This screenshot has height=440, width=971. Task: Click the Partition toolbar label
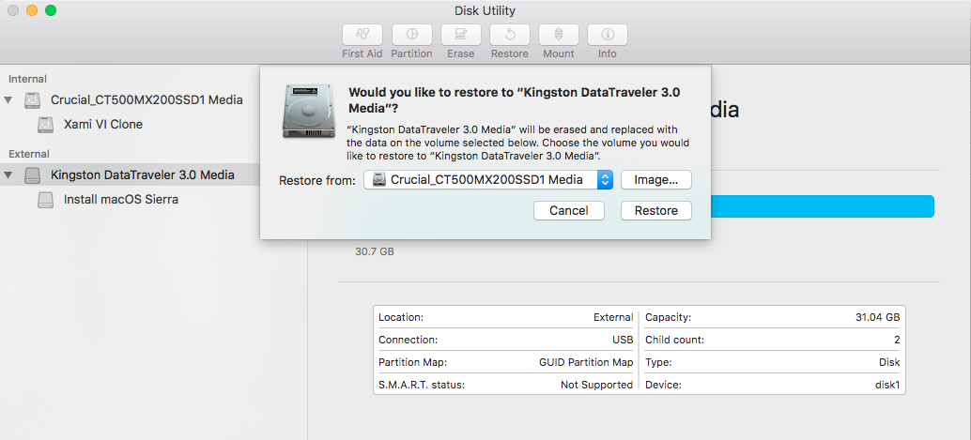(x=412, y=53)
